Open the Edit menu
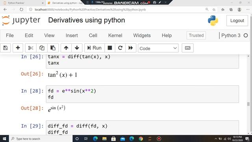252x142 pixels. [29, 35]
